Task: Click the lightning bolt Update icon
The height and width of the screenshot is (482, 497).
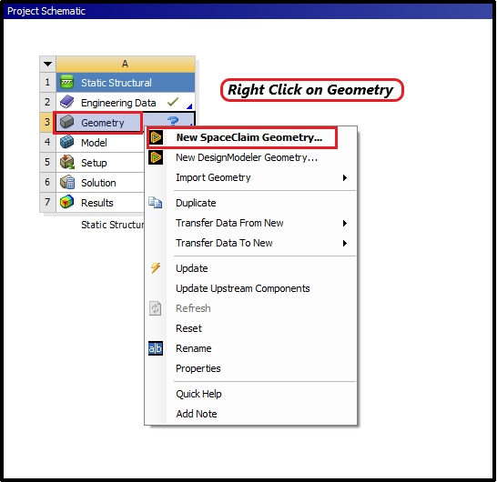Action: (x=156, y=268)
